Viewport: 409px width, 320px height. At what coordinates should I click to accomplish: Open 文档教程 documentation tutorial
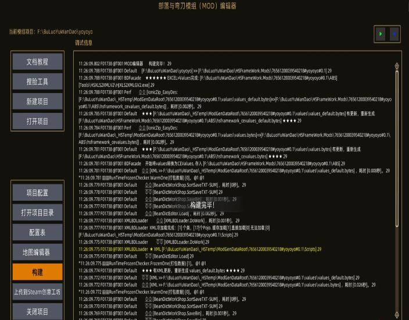37,62
